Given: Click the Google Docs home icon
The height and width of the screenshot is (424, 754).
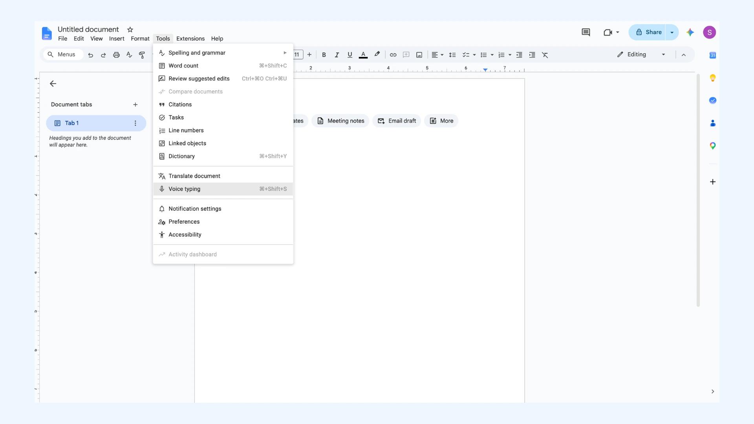Looking at the screenshot, I should tap(47, 33).
